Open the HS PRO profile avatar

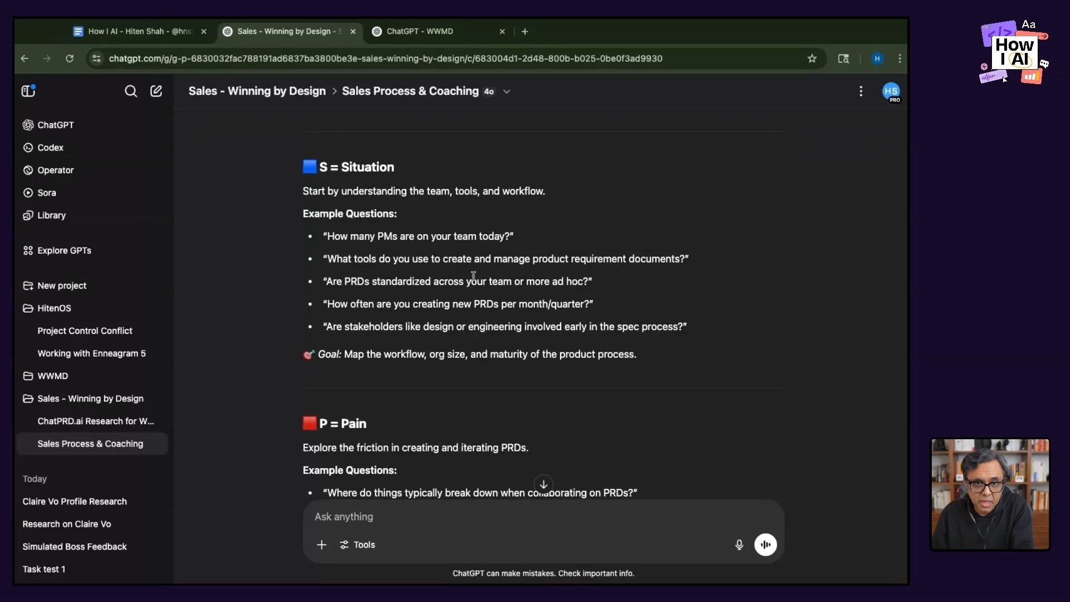click(891, 91)
